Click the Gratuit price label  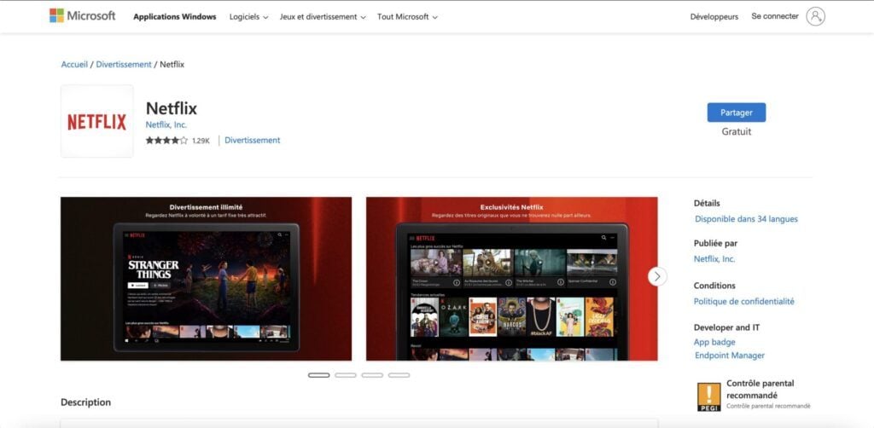737,132
